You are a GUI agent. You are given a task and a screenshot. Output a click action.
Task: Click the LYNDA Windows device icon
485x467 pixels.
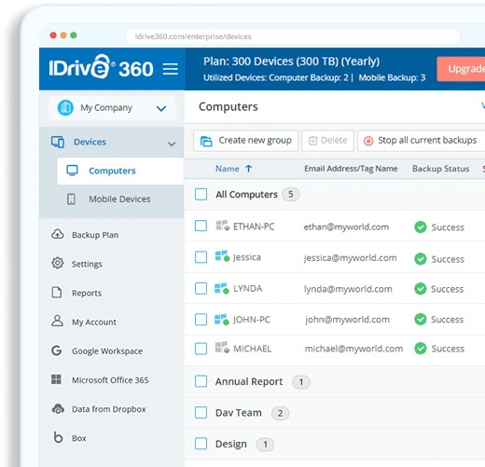(222, 288)
